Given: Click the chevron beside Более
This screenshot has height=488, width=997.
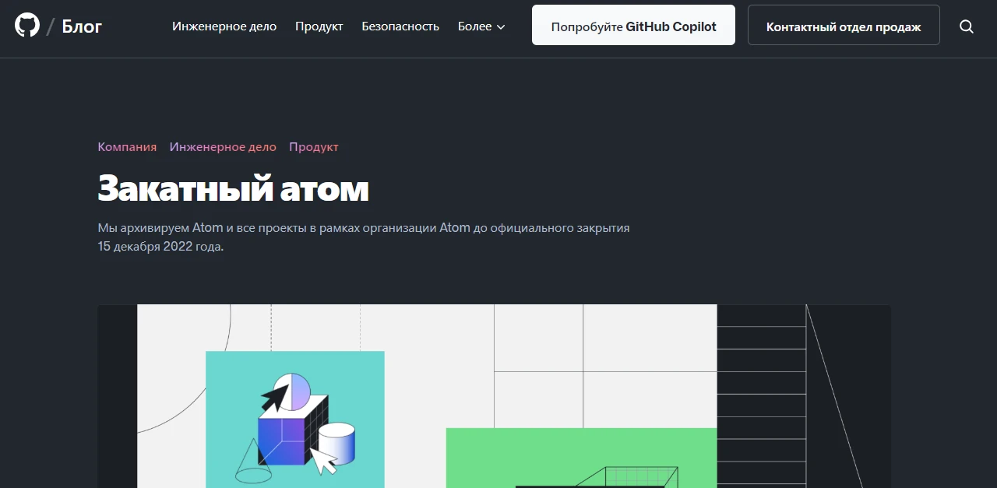Looking at the screenshot, I should pyautogui.click(x=501, y=26).
